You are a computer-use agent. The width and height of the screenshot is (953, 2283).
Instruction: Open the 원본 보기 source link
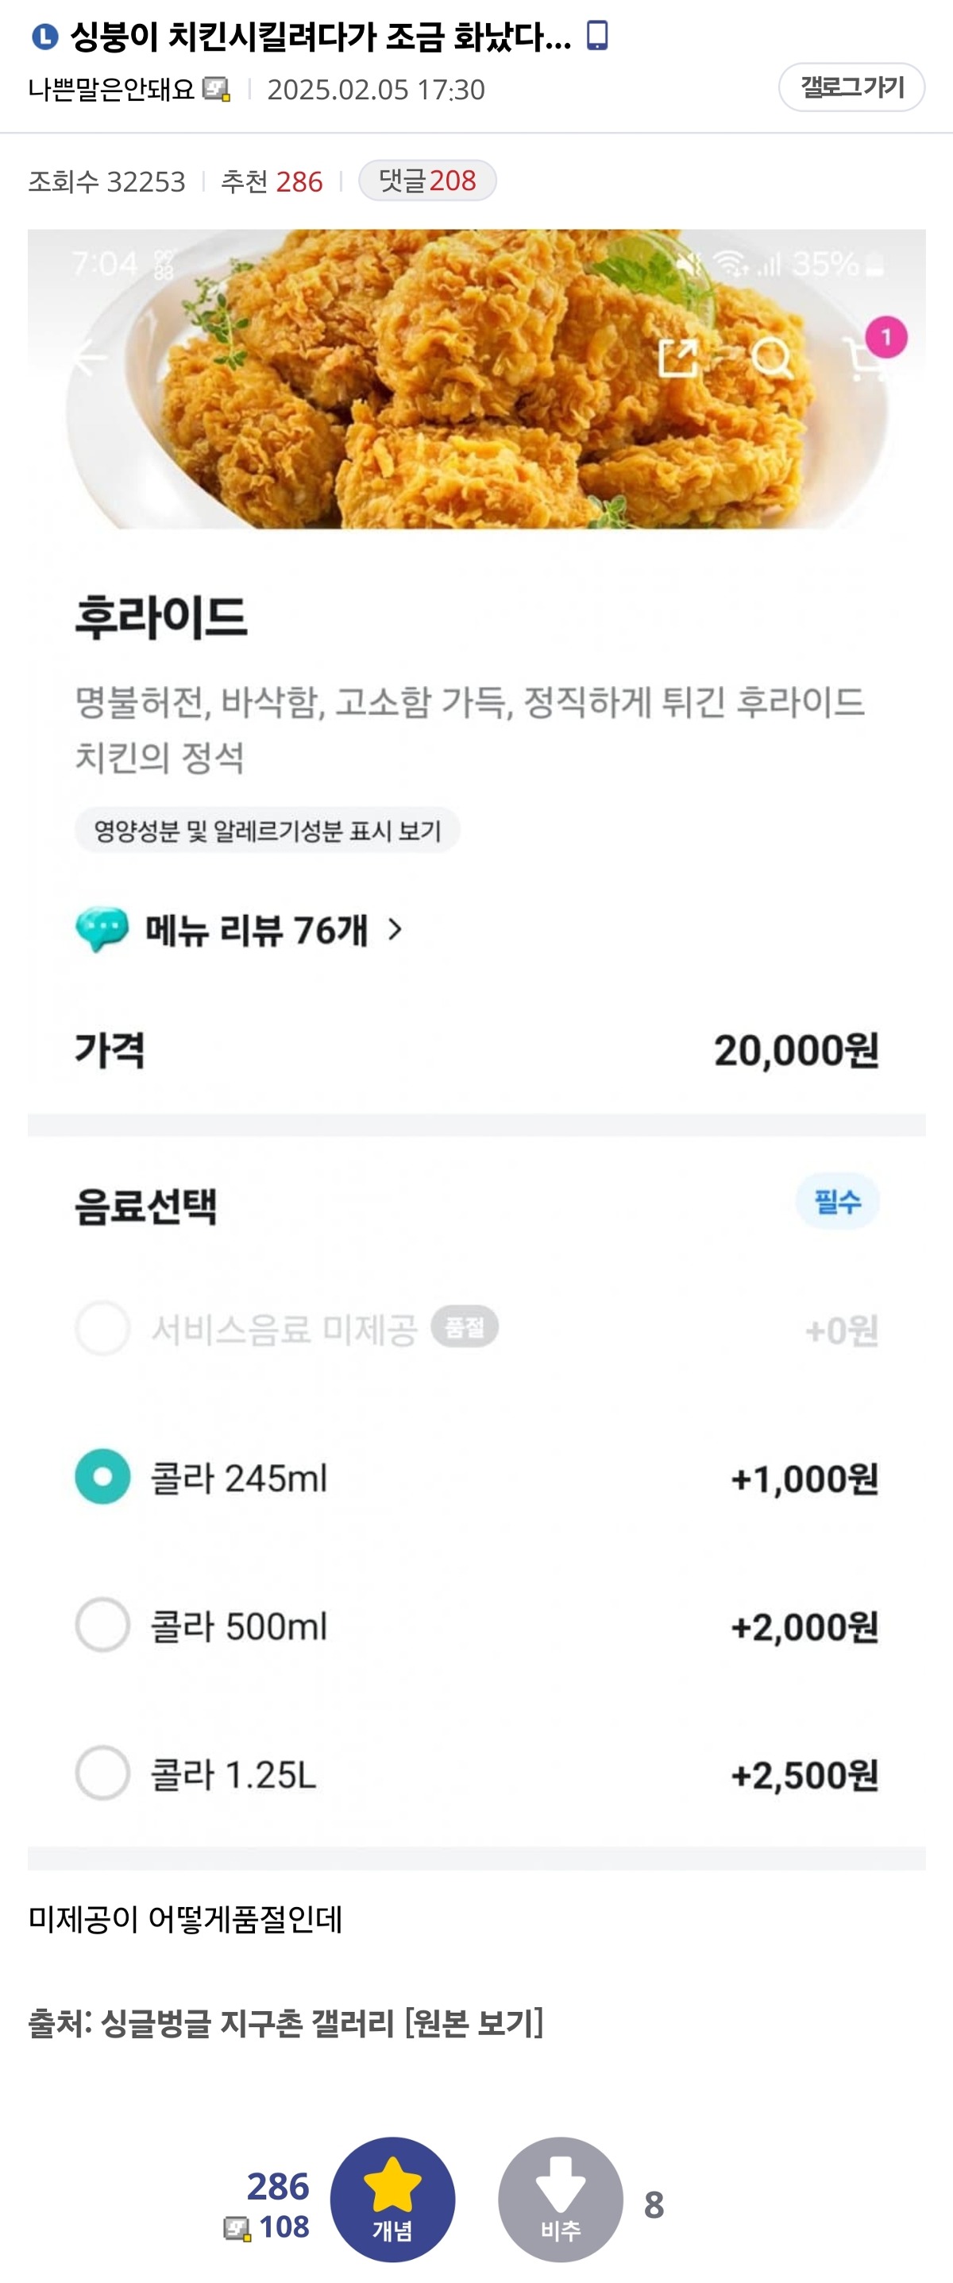(474, 2023)
